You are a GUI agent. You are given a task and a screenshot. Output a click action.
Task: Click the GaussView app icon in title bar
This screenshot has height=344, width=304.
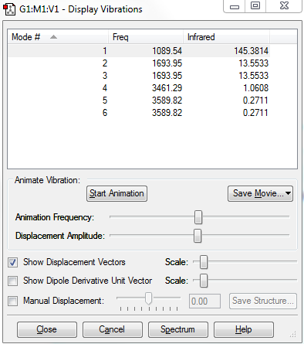tap(9, 9)
